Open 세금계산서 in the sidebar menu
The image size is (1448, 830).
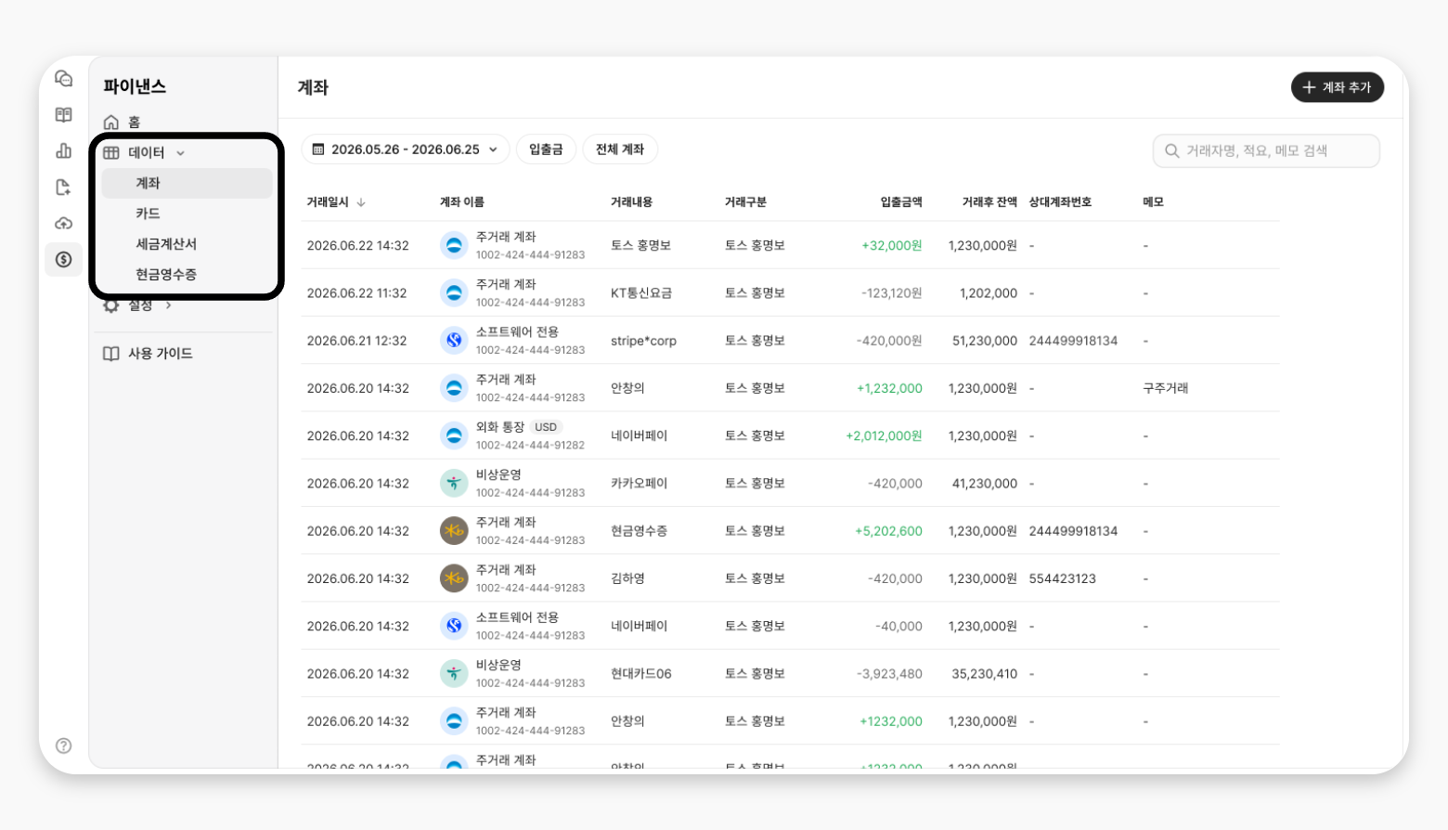click(x=166, y=244)
